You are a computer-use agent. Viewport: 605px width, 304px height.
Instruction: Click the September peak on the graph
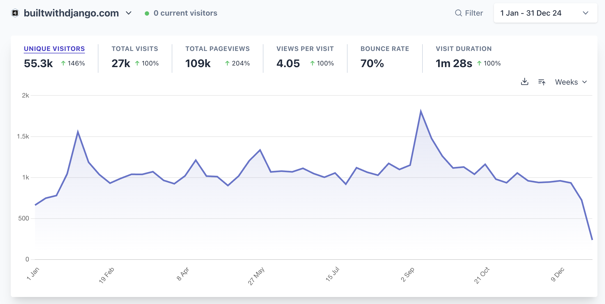tap(421, 111)
